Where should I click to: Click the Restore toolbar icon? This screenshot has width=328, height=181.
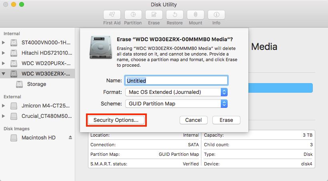click(x=174, y=15)
